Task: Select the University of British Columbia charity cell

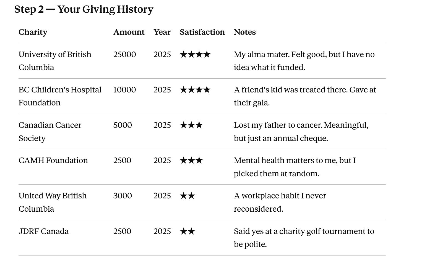Action: click(x=55, y=61)
